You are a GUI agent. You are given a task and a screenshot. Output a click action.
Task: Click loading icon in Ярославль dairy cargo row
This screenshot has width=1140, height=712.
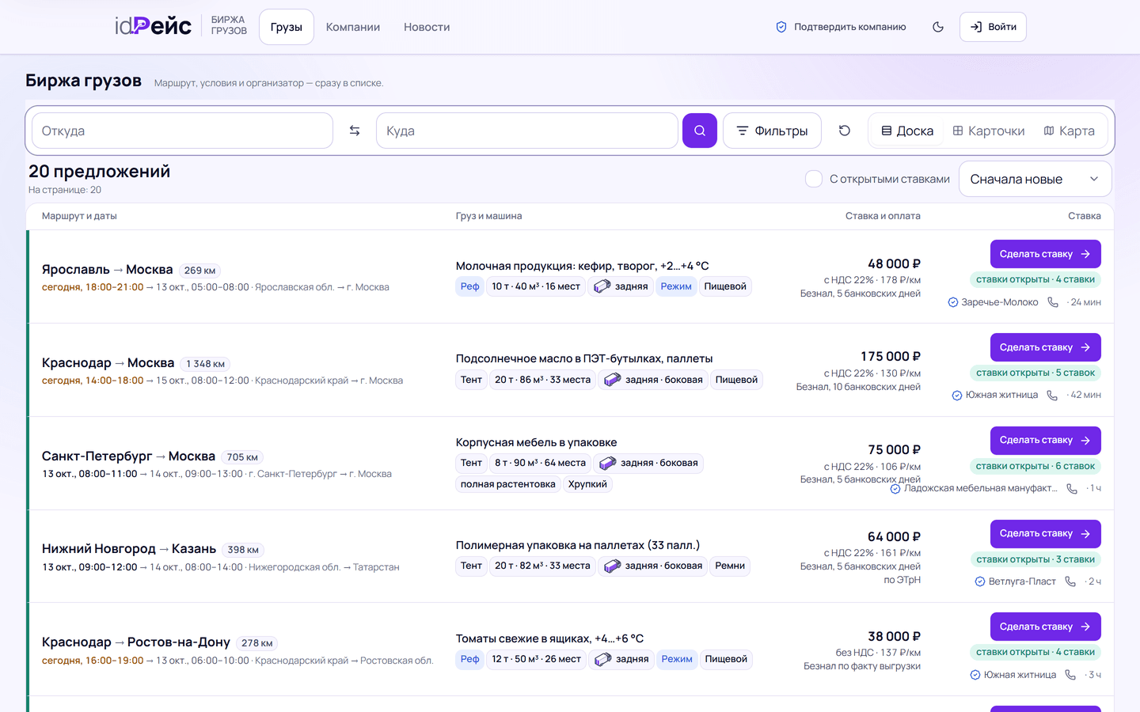click(602, 286)
